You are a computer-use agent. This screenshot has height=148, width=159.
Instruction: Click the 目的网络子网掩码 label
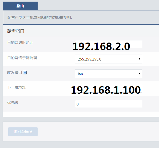pyautogui.click(x=22, y=58)
